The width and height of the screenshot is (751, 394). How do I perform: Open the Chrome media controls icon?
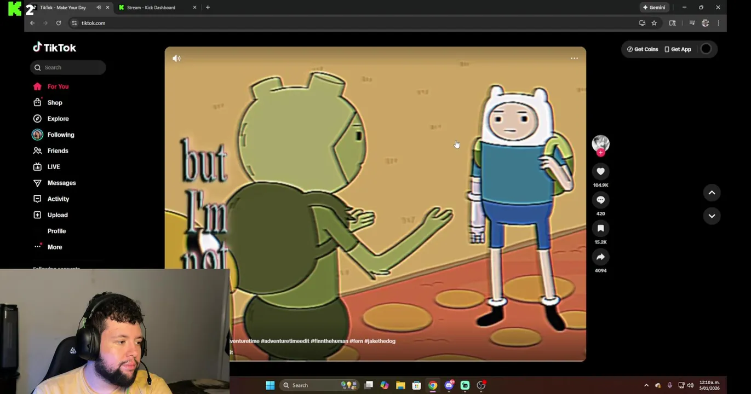click(x=692, y=23)
